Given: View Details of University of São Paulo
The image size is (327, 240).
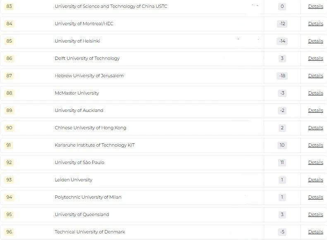Looking at the screenshot, I should pos(315,162).
